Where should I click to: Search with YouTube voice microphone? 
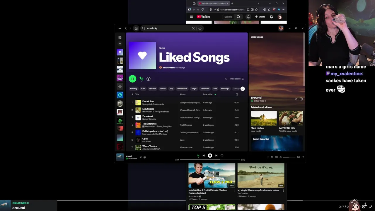coord(248,17)
